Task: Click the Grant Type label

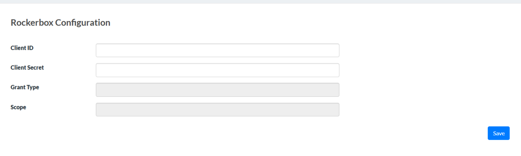Action: pyautogui.click(x=25, y=87)
